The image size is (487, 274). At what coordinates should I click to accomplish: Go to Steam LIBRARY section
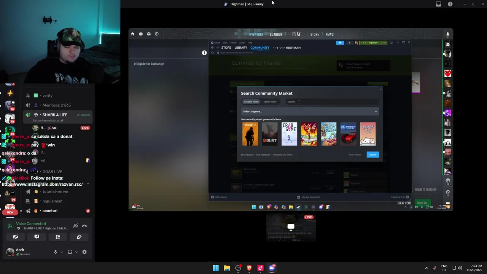(x=241, y=48)
